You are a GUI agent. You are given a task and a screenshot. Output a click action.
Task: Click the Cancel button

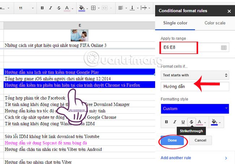pos(200,140)
